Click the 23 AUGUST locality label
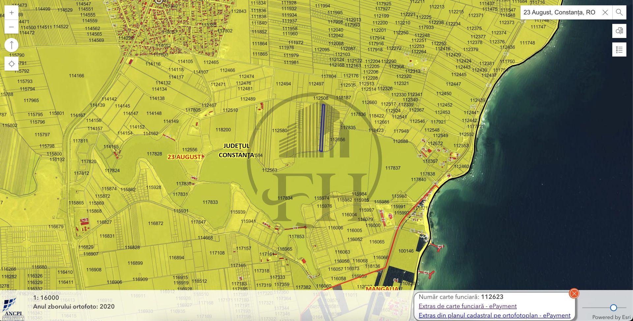Screen dimensions: 633x321 (x=184, y=157)
